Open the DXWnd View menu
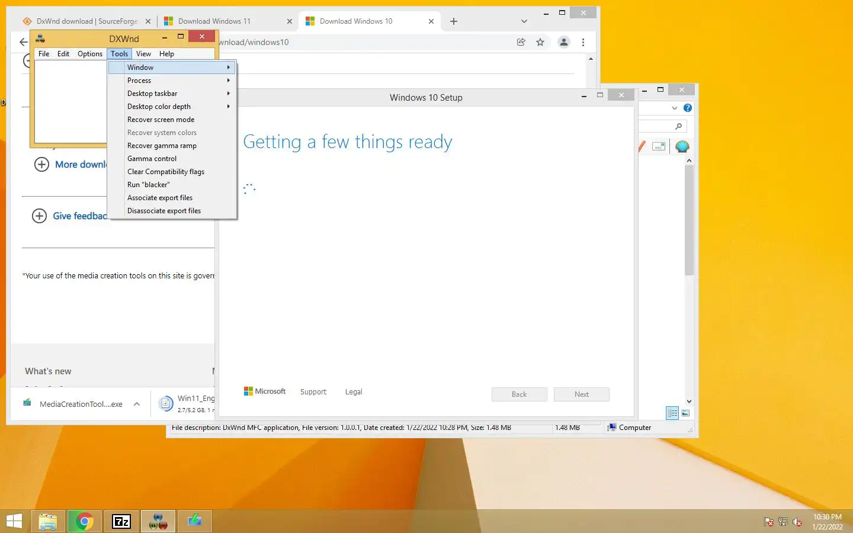 (143, 54)
